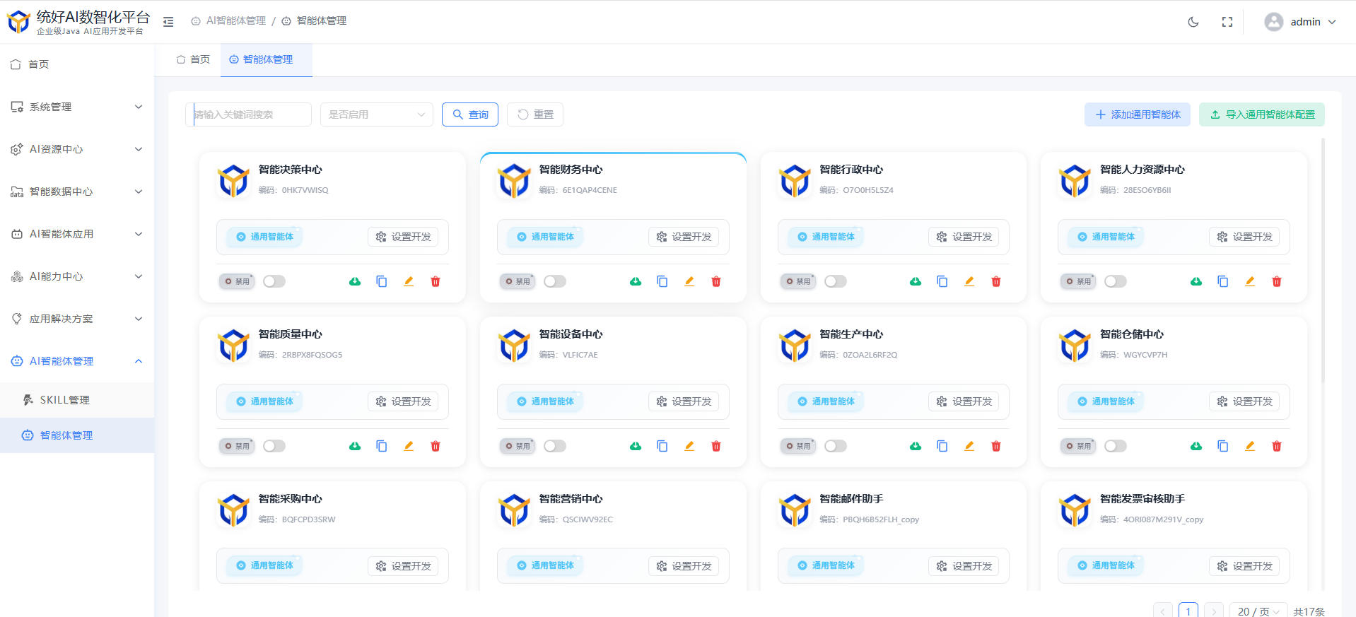The height and width of the screenshot is (617, 1356).
Task: Go to 首页 in the sidebar
Action: [x=77, y=64]
